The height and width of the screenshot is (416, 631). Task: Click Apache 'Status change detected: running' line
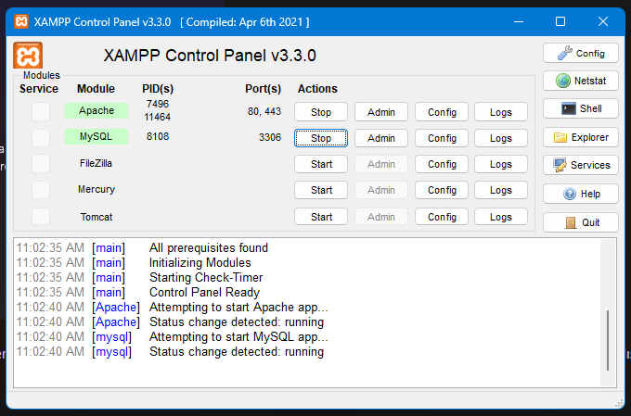(237, 322)
